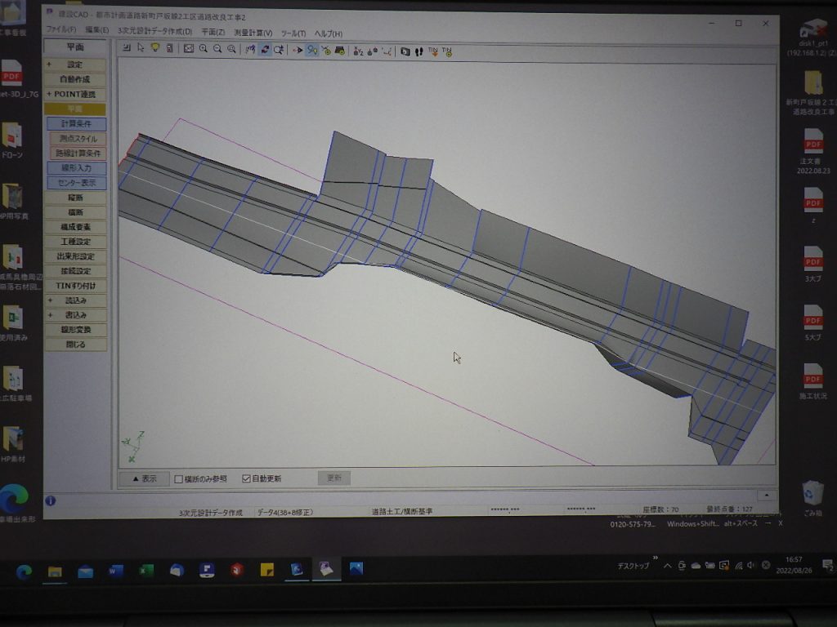Enable the 横断のみ参照 checkbox

pyautogui.click(x=179, y=479)
